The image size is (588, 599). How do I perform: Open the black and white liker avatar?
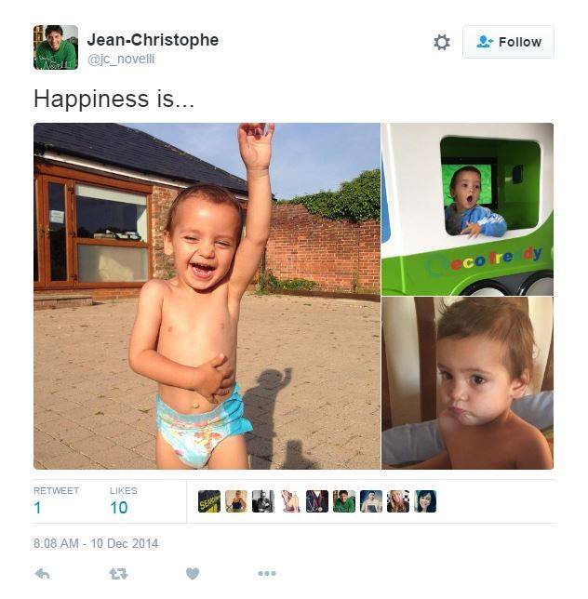click(263, 501)
